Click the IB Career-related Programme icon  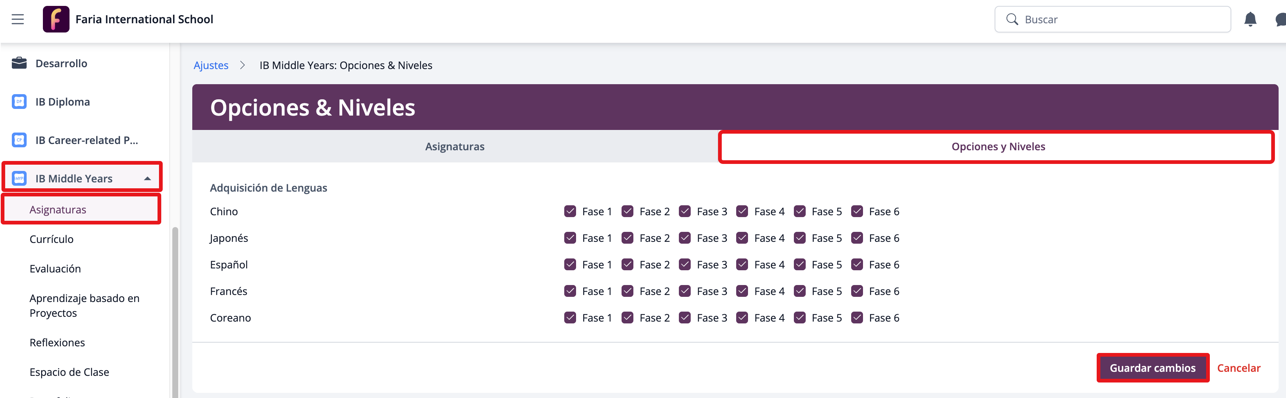click(x=19, y=140)
